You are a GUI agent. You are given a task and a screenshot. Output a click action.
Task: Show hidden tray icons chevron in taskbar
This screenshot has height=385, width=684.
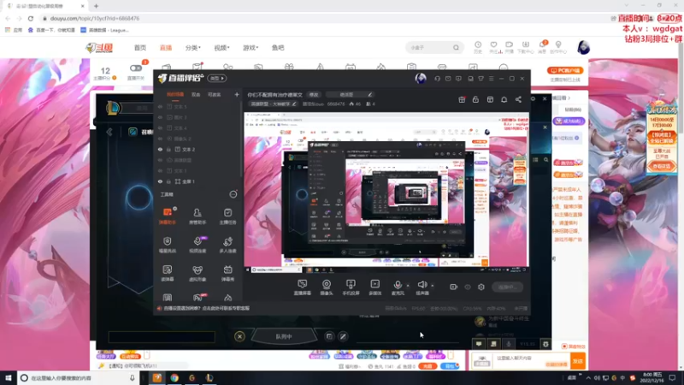pyautogui.click(x=588, y=378)
